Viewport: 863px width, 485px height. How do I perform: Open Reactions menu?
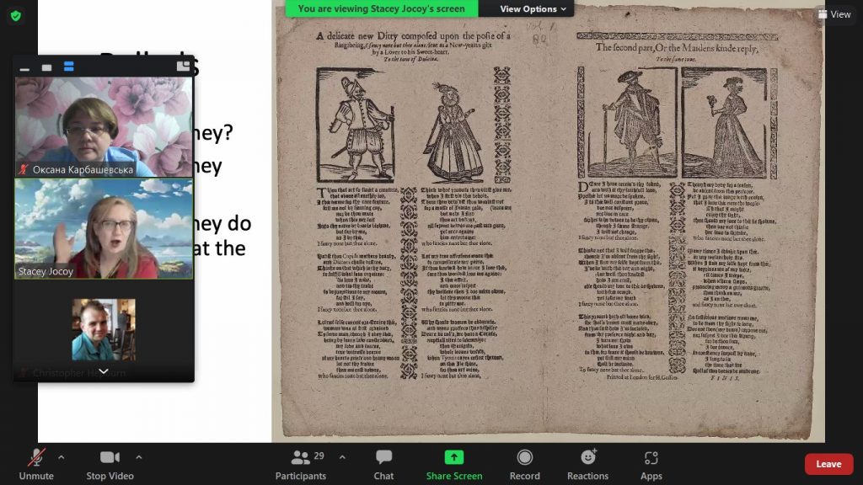[587, 465]
